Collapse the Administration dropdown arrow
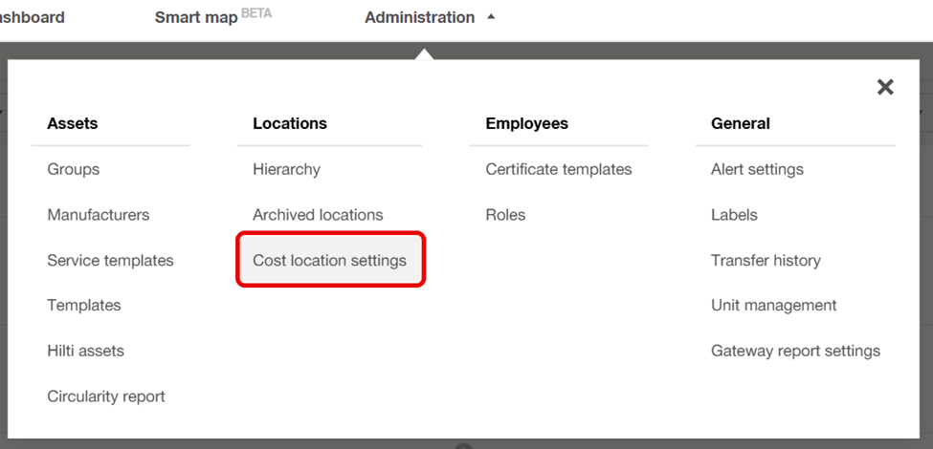 (x=490, y=17)
